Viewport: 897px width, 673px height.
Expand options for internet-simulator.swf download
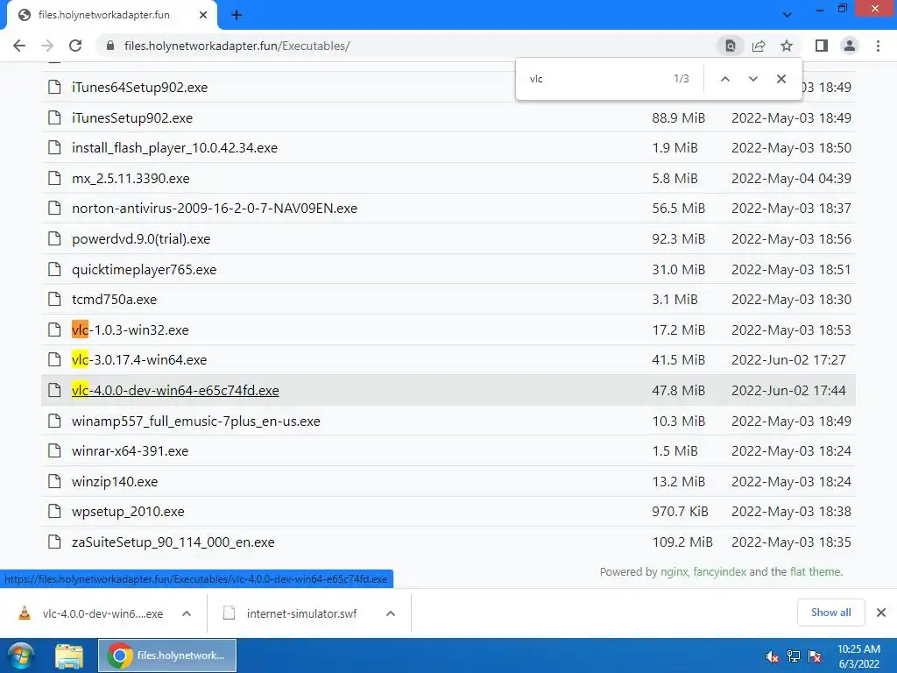click(x=390, y=613)
